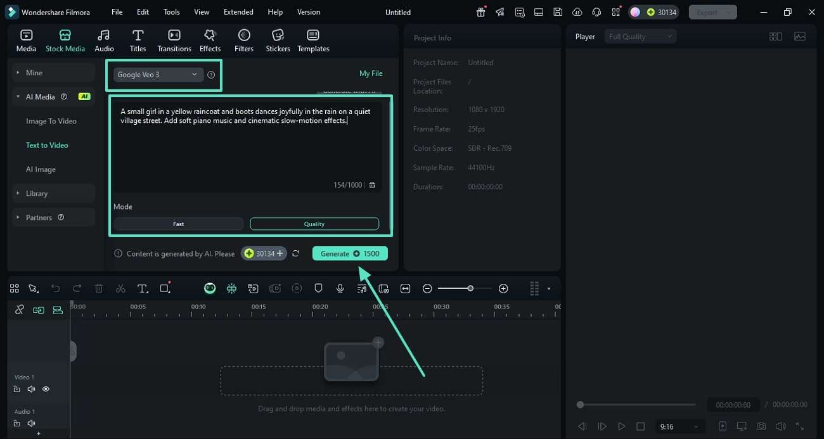Choose the Fast generation mode
Viewport: 824px width, 439px height.
tap(179, 224)
